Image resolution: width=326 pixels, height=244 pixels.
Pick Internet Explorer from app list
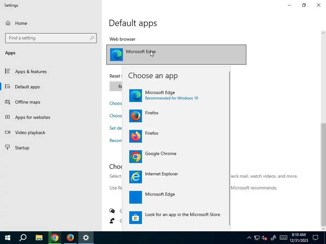(176, 177)
